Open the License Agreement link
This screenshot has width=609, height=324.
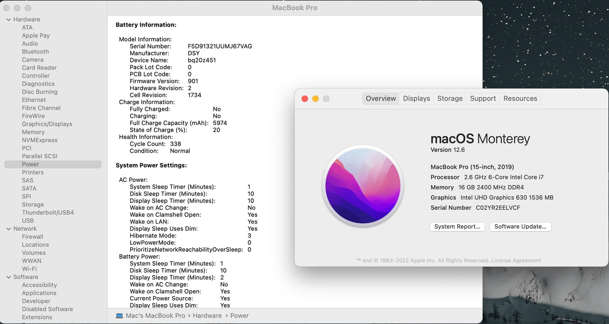point(516,260)
